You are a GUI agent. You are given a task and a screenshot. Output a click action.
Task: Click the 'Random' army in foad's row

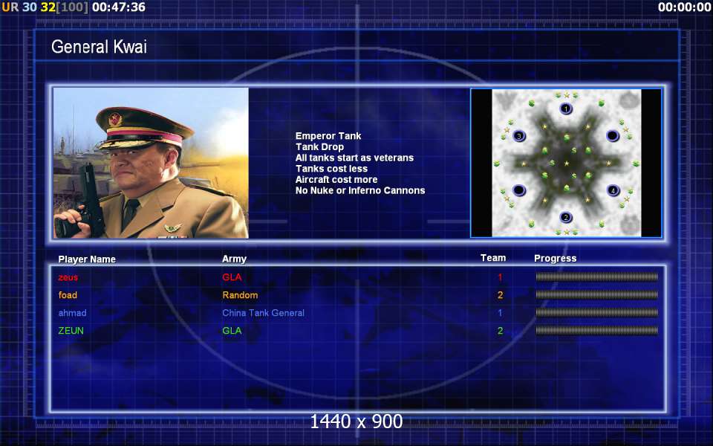coord(240,295)
